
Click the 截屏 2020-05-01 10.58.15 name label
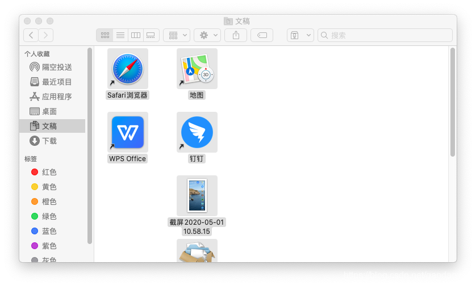(x=197, y=226)
